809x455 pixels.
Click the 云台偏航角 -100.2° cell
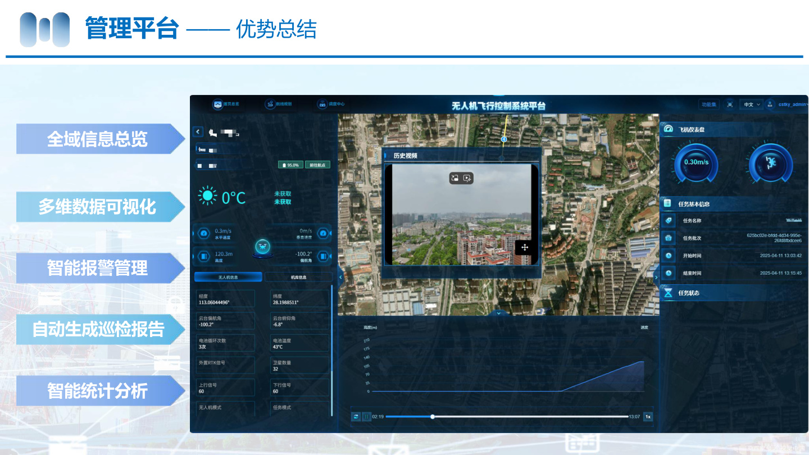click(225, 321)
